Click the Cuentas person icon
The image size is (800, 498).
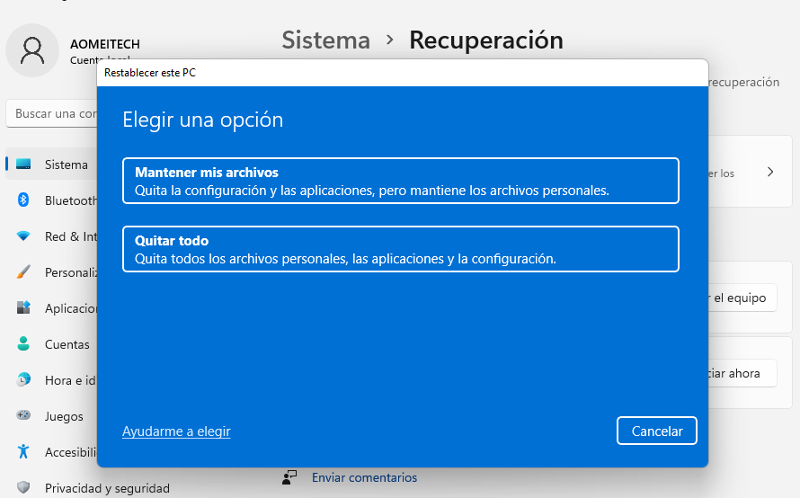coord(24,344)
